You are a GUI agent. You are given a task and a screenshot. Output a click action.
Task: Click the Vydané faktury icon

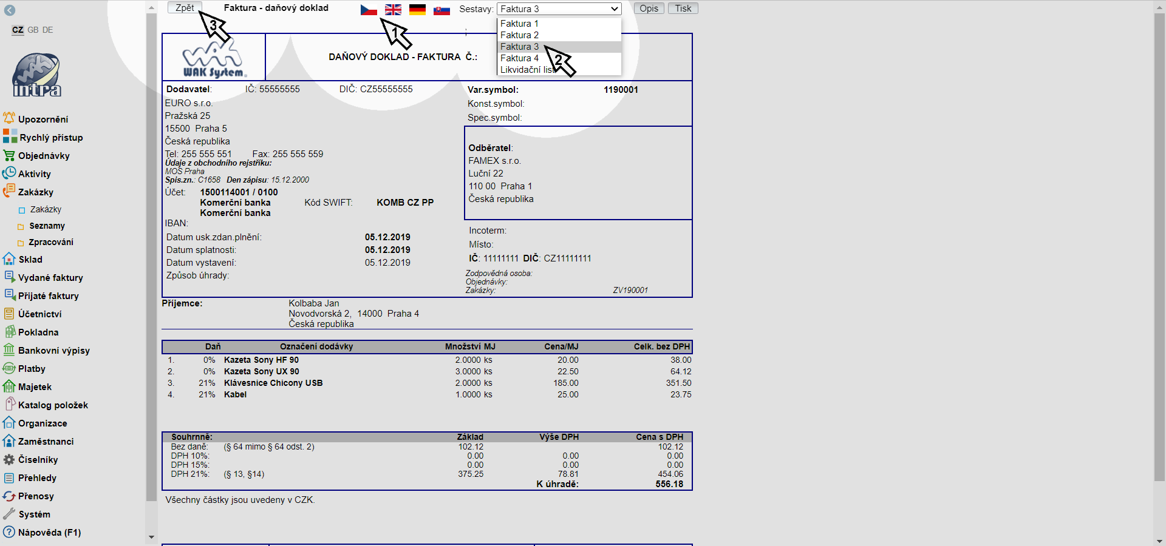pos(9,277)
